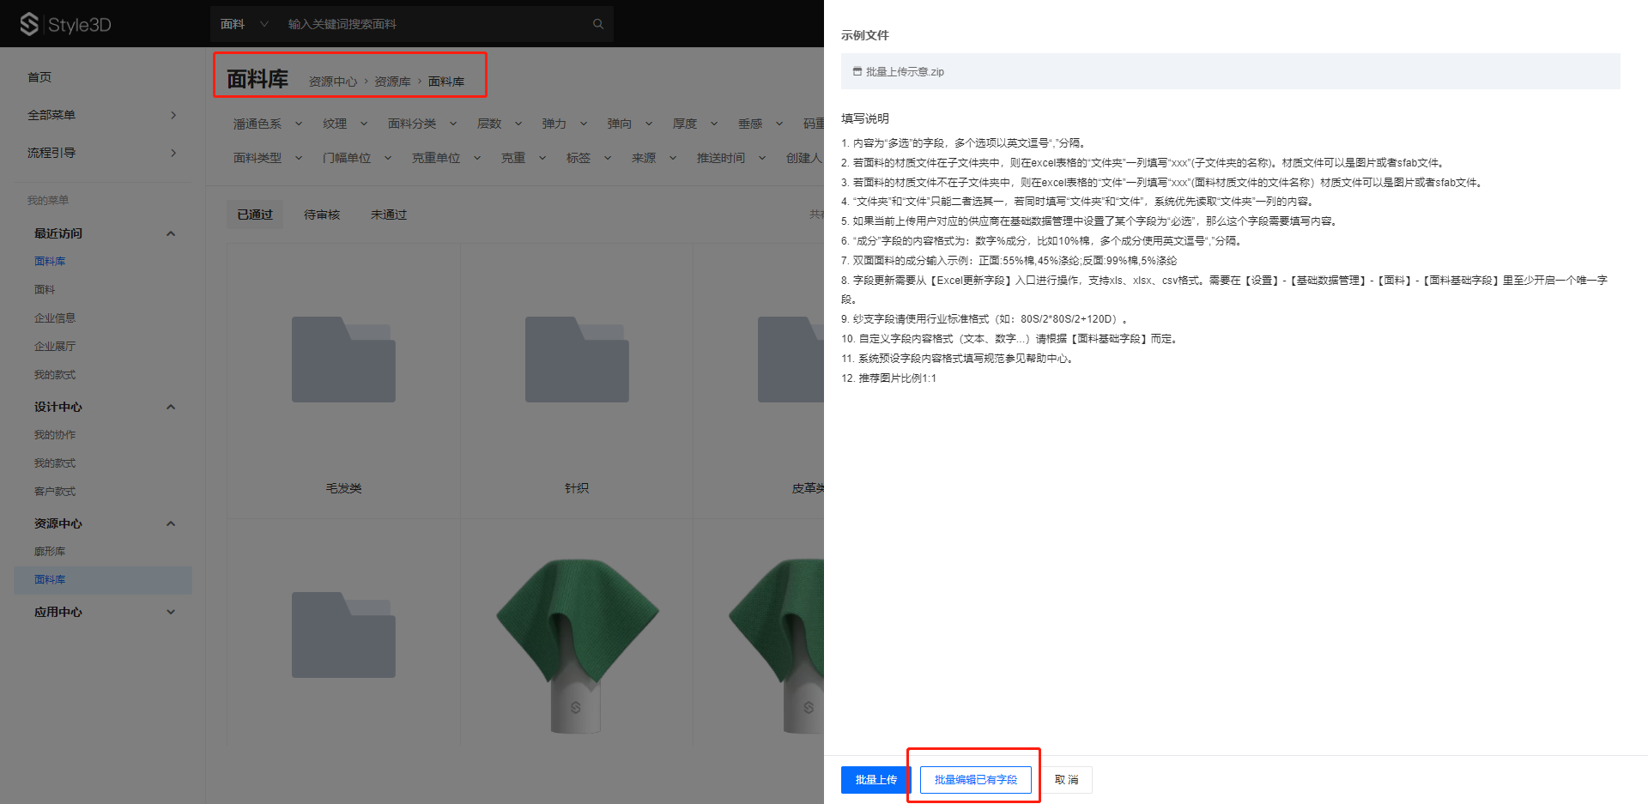Expand the 全部菜单 submenu arrow
This screenshot has width=1648, height=804.
[x=173, y=115]
